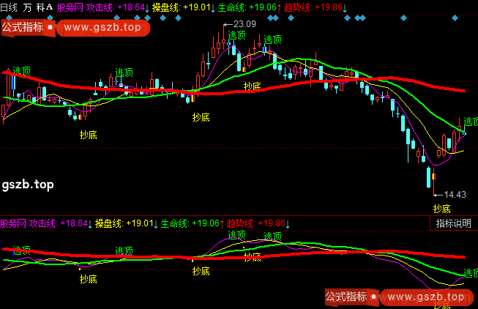478x309 pixels.
Task: Click 攻击线 label in the top header
Action: coord(100,7)
